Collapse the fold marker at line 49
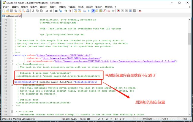Viewport: 193px width, 122px height. point(12,64)
